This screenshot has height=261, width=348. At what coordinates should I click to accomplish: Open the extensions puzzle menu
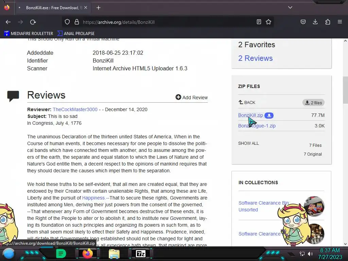[x=328, y=22]
